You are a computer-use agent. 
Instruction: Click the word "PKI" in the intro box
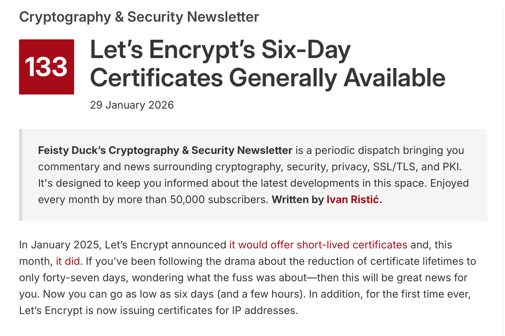point(451,167)
